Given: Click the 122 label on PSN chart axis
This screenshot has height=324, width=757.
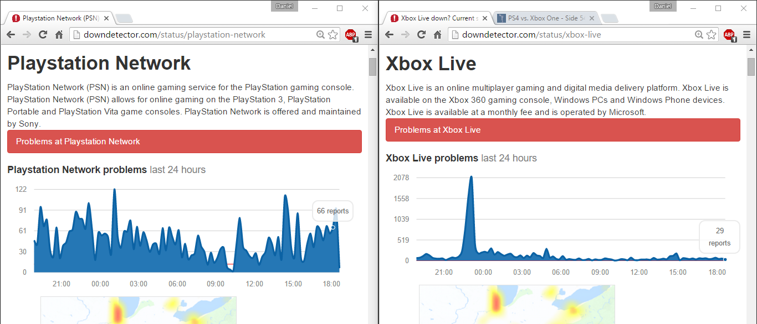Looking at the screenshot, I should tap(21, 189).
